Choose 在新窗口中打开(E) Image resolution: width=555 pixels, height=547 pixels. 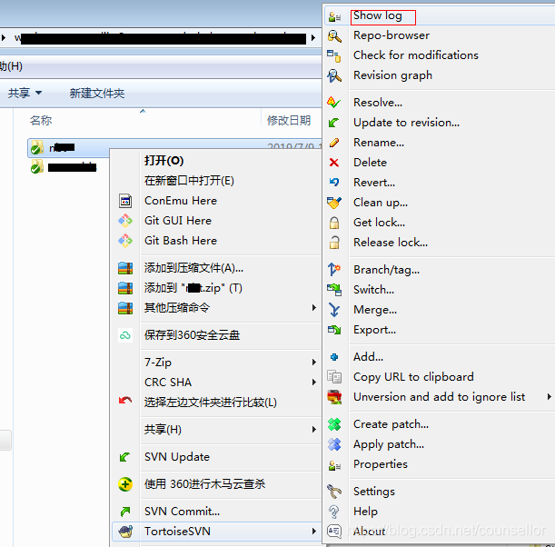[x=189, y=181]
